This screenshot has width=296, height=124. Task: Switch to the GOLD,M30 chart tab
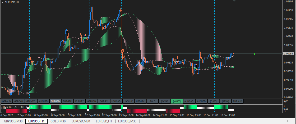58,121
